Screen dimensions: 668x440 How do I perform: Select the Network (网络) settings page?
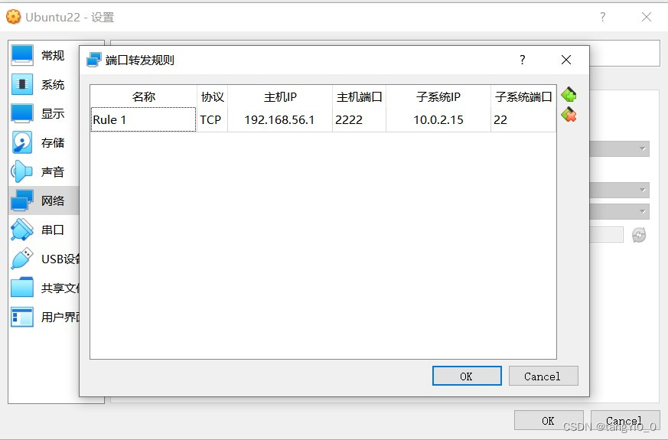(44, 200)
